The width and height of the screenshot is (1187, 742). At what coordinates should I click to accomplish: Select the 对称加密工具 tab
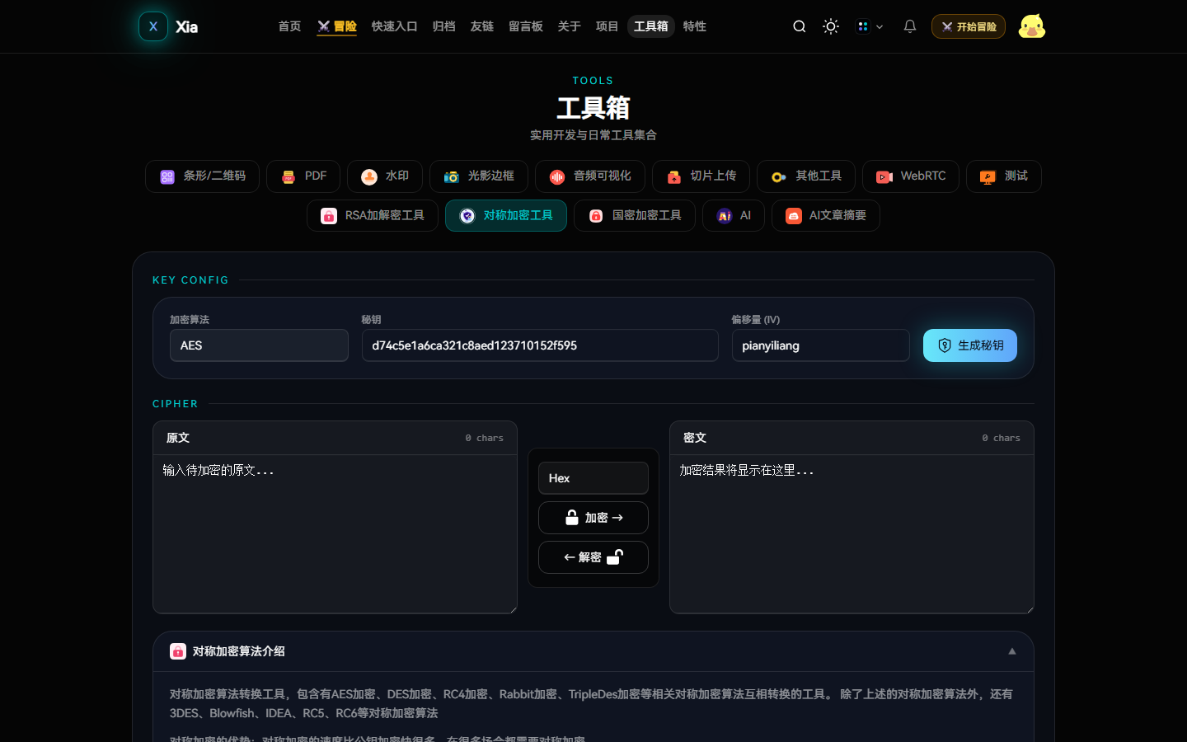pos(506,216)
